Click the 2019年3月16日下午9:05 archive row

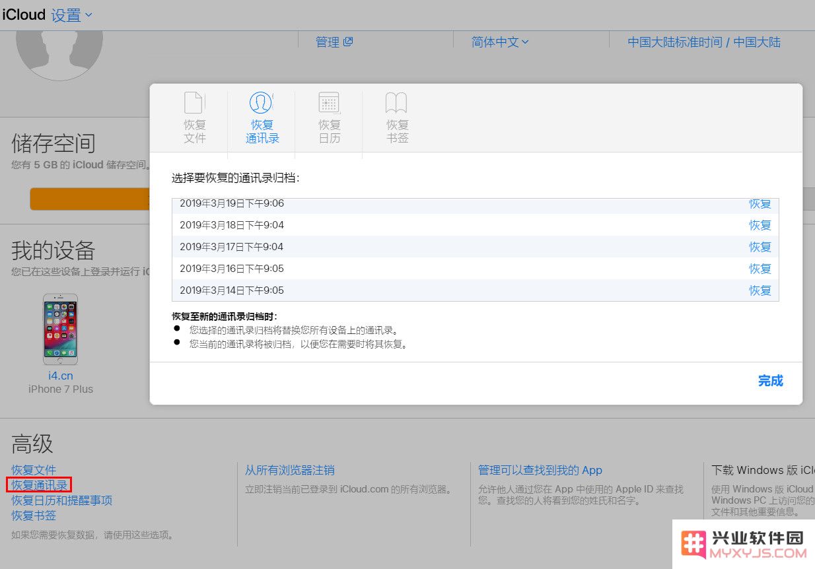pyautogui.click(x=476, y=269)
